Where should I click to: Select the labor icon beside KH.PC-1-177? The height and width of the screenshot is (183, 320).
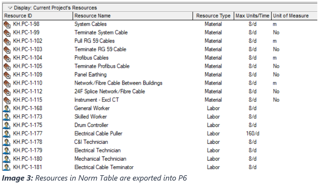pyautogui.click(x=7, y=134)
